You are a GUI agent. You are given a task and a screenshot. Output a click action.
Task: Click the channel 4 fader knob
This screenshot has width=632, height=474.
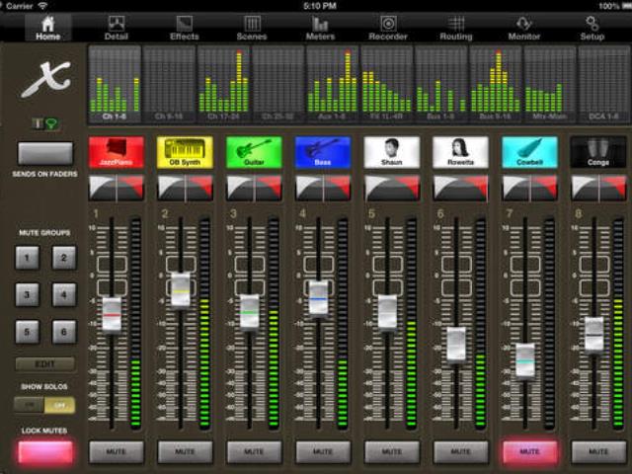318,298
